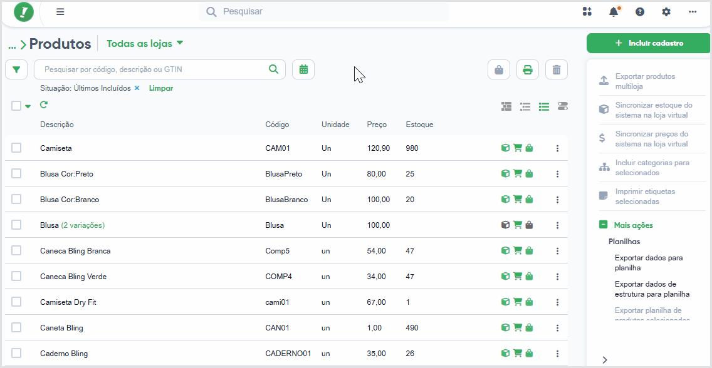
Task: Collapse the Mais ações section
Action: tap(603, 225)
